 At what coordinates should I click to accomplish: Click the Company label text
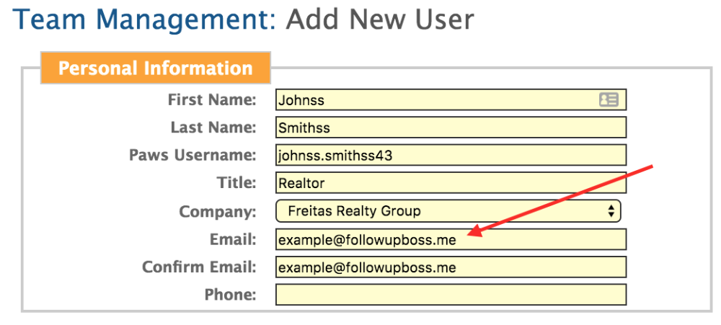(218, 211)
